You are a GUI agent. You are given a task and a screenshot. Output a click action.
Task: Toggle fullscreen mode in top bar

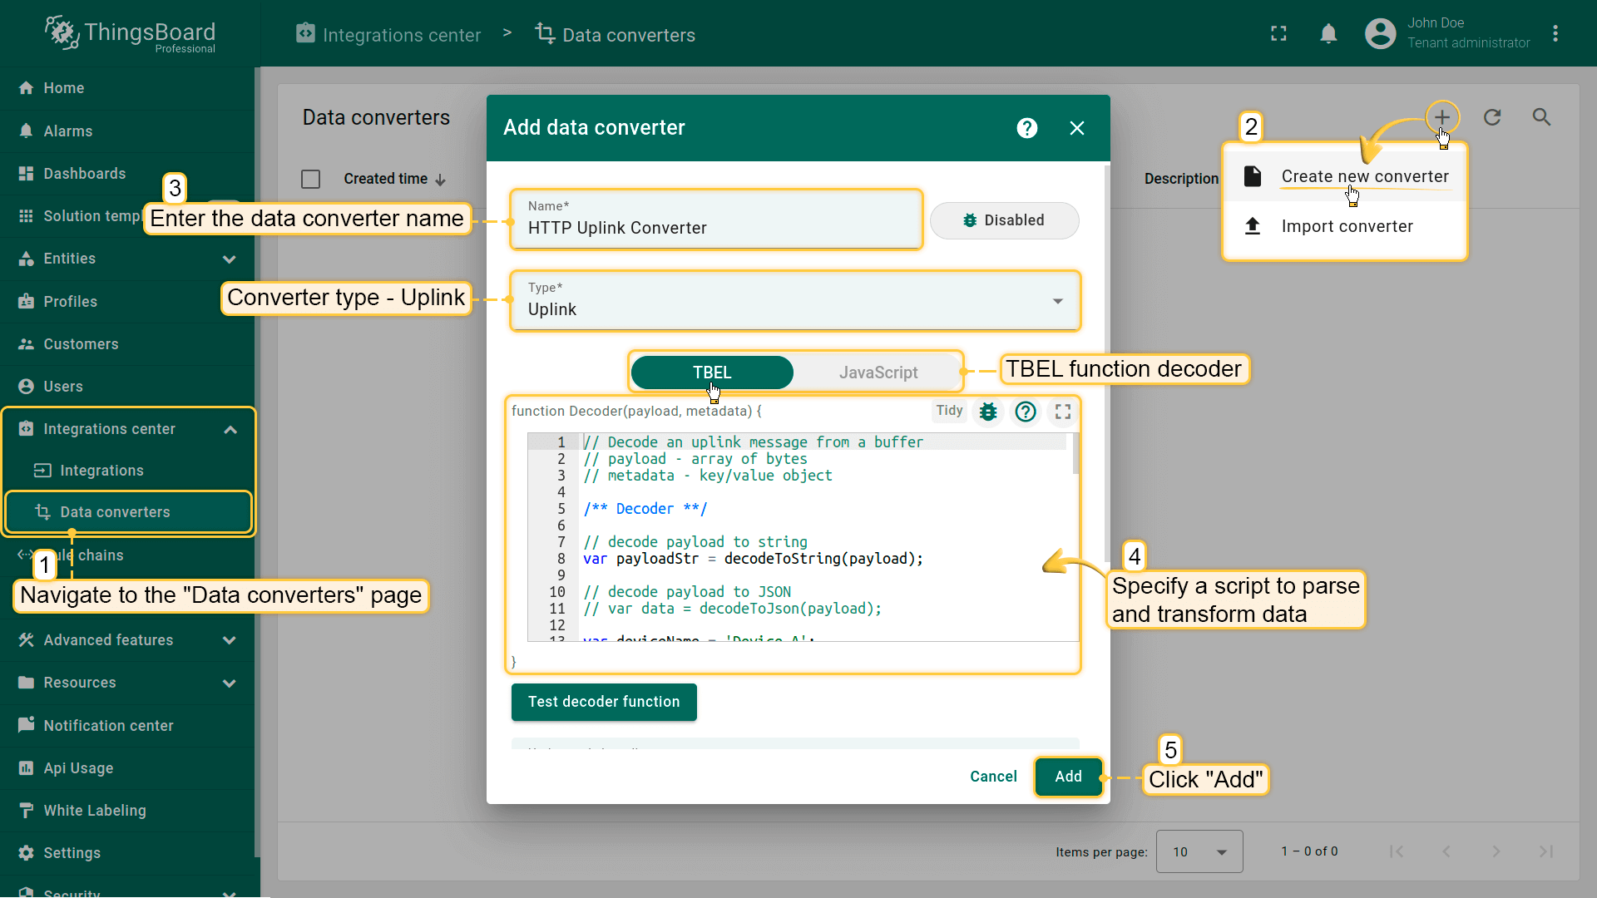click(x=1278, y=34)
